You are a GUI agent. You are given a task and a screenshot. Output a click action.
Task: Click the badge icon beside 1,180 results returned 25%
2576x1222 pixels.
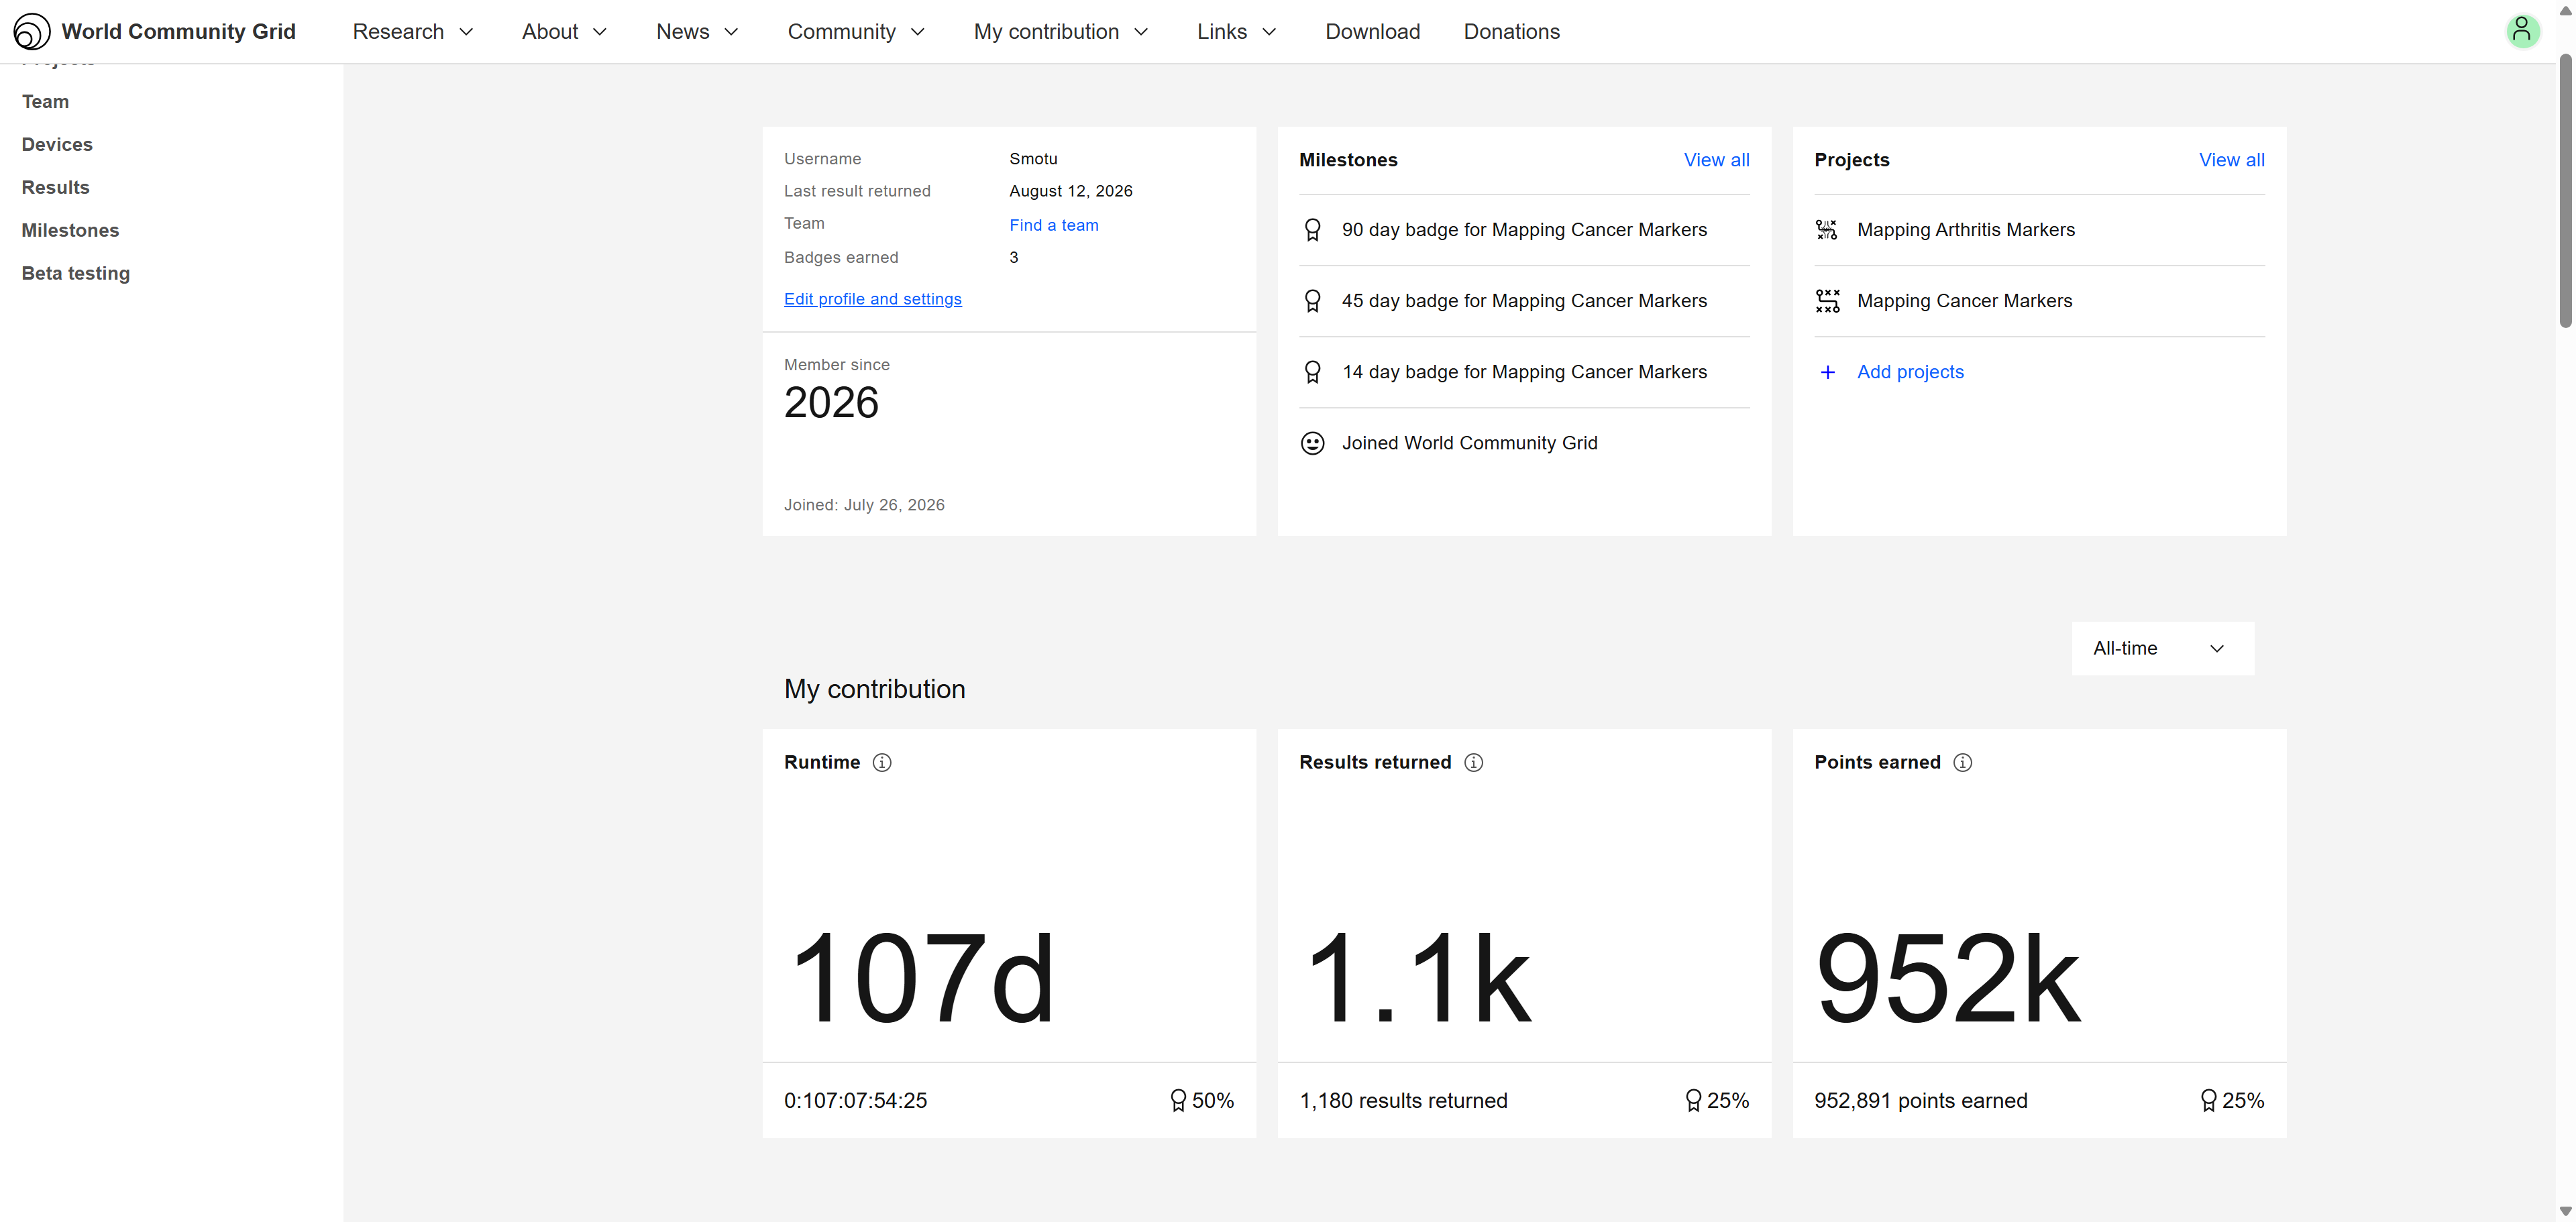coord(1693,1100)
